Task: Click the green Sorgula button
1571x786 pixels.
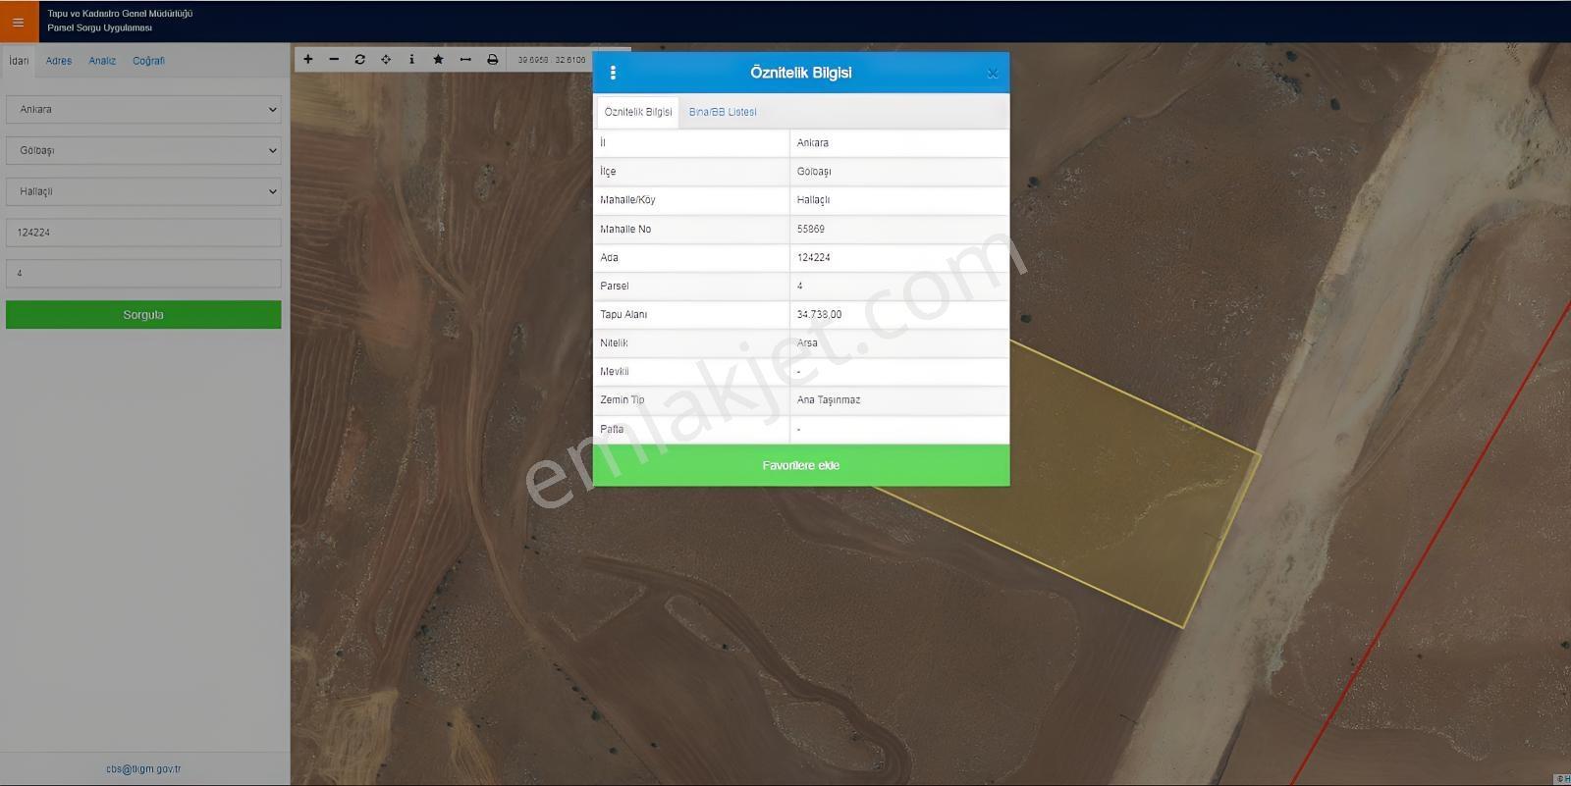Action: pyautogui.click(x=143, y=315)
